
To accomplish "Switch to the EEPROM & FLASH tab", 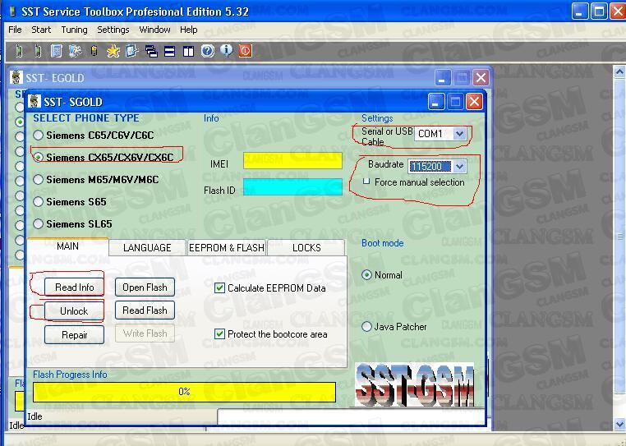I will (227, 247).
